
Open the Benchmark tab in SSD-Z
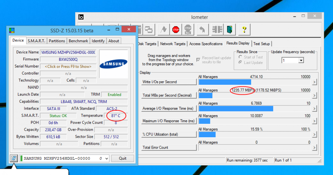tap(78, 41)
